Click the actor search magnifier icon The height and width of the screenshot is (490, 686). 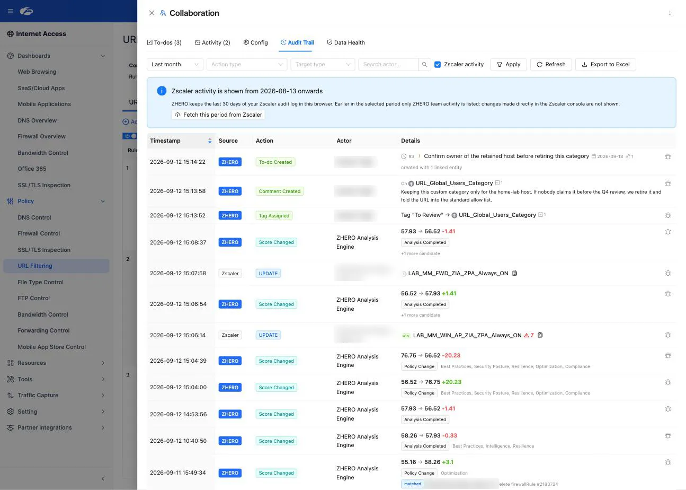[424, 64]
